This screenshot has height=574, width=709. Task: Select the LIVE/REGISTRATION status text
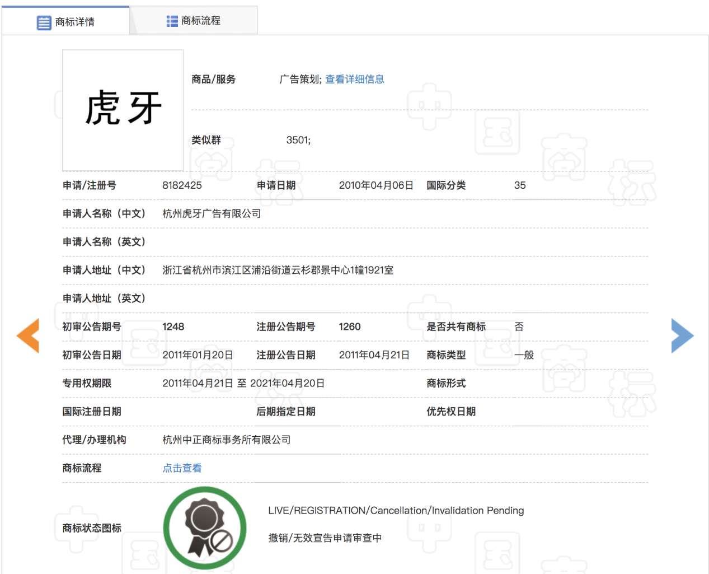tap(396, 511)
